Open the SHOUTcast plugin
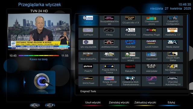The width and height of the screenshot is (193, 109). [x=88, y=81]
